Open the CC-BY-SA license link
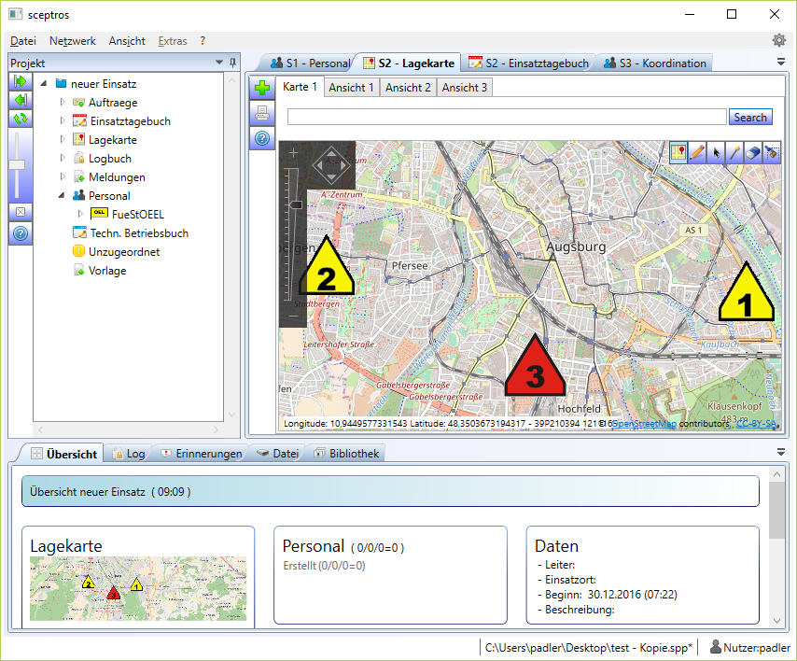The width and height of the screenshot is (797, 661). coord(756,424)
